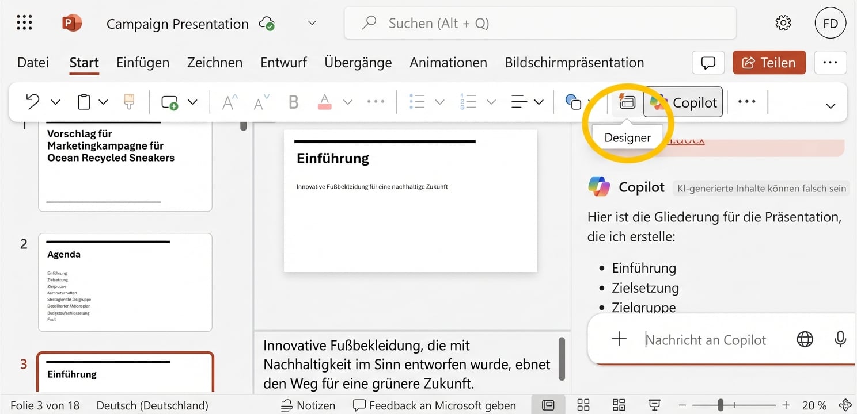857x414 pixels.
Task: Switch to Slide Sorter view
Action: pyautogui.click(x=583, y=405)
